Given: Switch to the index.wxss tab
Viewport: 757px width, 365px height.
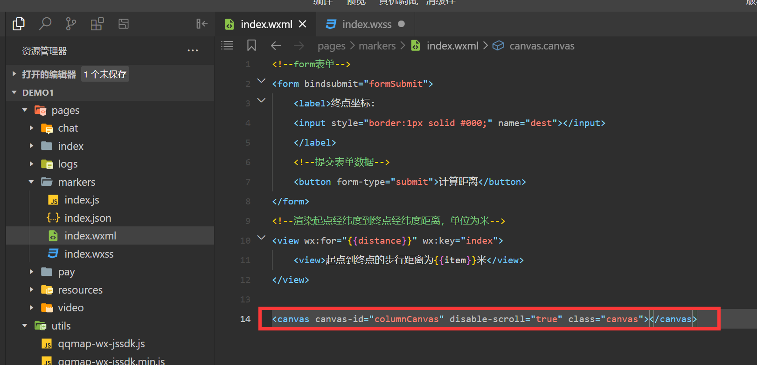Looking at the screenshot, I should (366, 24).
